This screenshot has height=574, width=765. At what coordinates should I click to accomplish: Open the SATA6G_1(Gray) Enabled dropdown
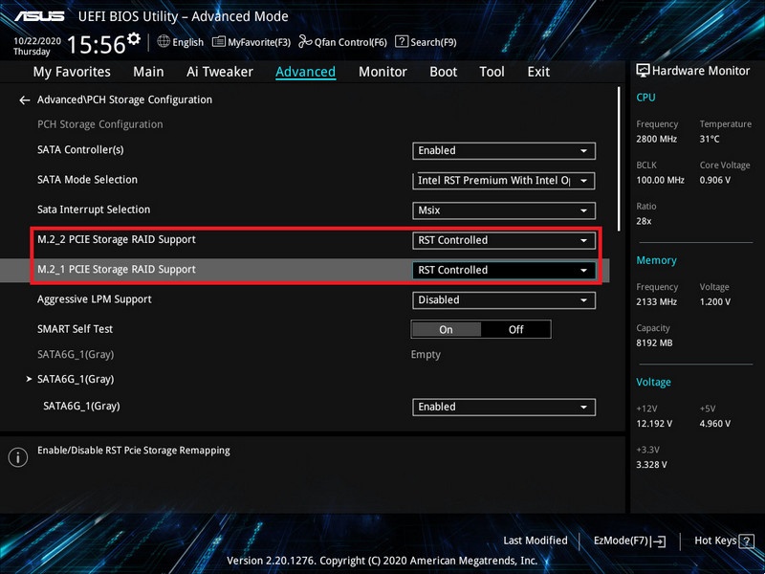tap(504, 408)
